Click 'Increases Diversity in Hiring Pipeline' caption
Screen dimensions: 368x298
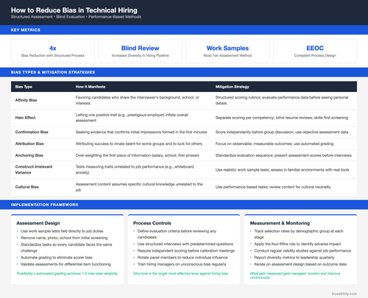pyautogui.click(x=140, y=55)
